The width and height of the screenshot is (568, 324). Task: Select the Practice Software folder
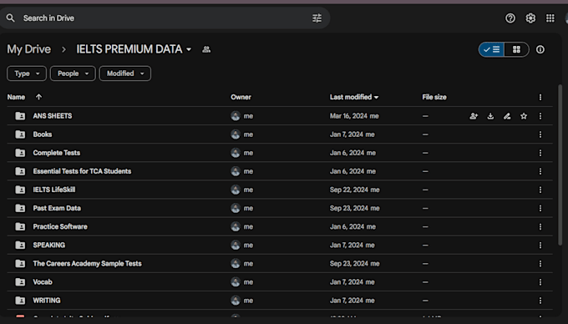coord(60,226)
